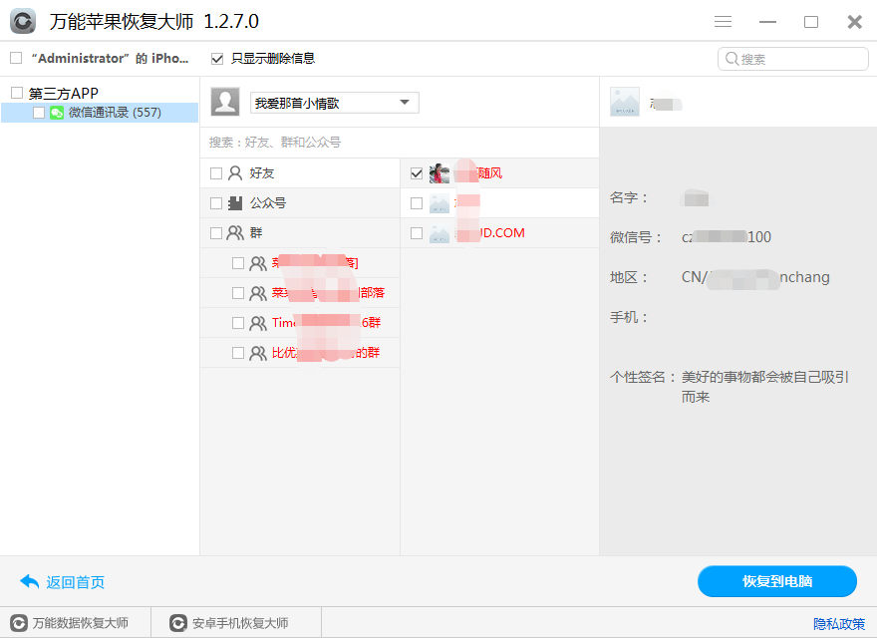Click the 群 group icon
The image size is (877, 638).
pos(235,233)
